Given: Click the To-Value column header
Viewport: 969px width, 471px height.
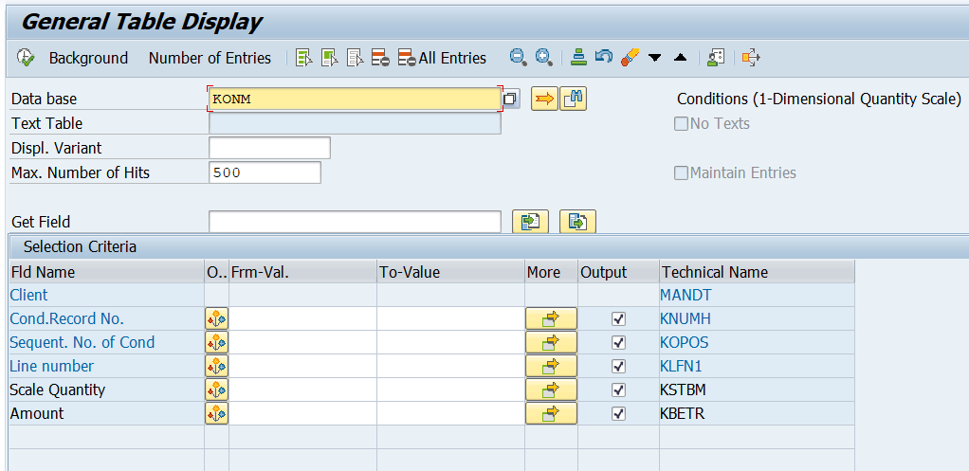Looking at the screenshot, I should click(451, 272).
